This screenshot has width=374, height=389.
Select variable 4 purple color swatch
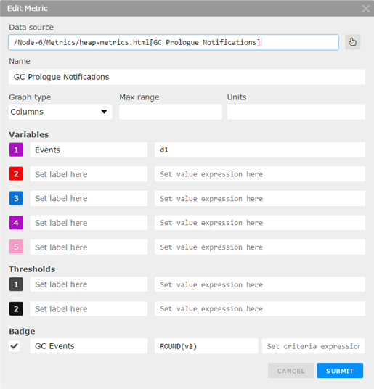point(16,223)
